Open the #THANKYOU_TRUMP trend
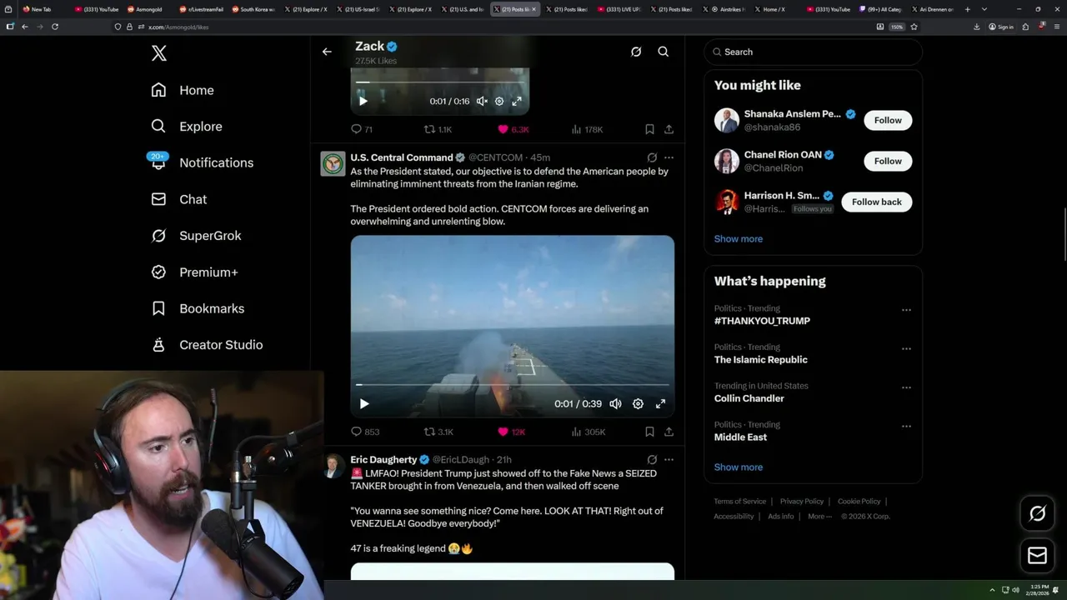Viewport: 1067px width, 600px height. 762,321
